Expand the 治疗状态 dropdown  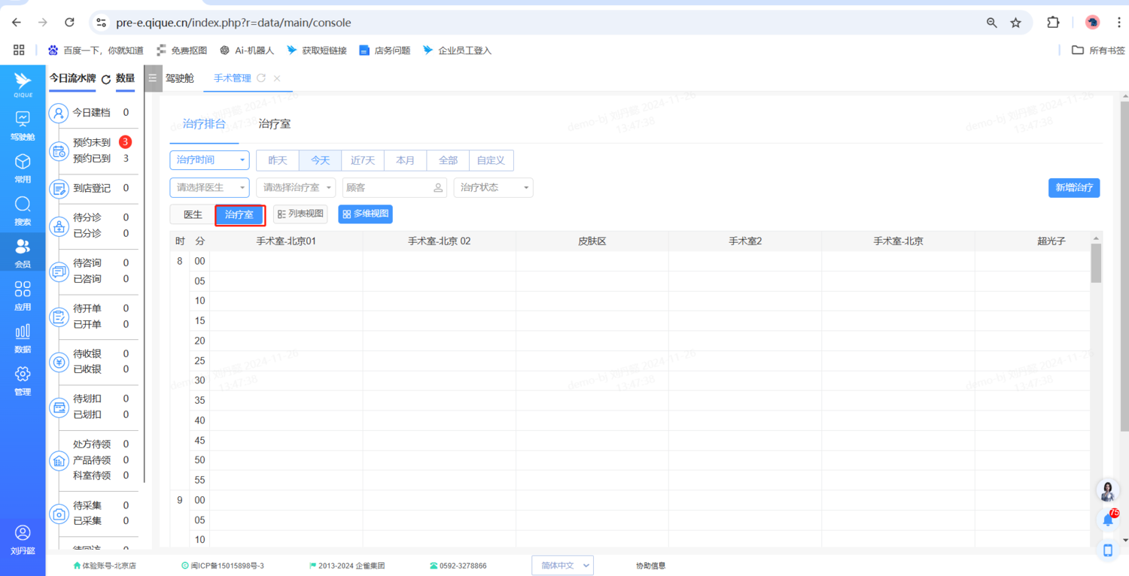point(493,187)
